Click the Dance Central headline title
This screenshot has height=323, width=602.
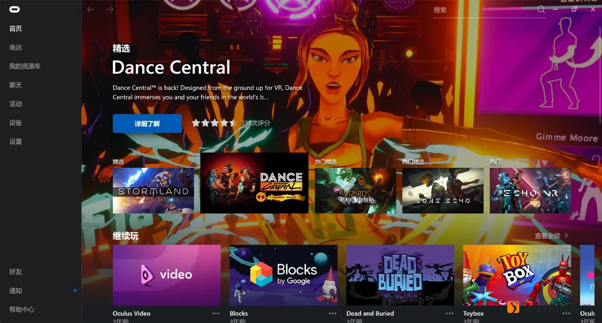coord(171,67)
